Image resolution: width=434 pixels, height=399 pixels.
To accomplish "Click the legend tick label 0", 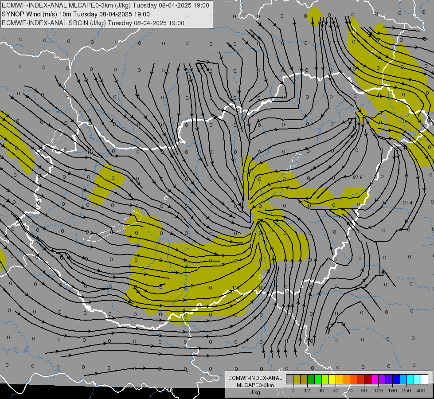I will point(293,391).
